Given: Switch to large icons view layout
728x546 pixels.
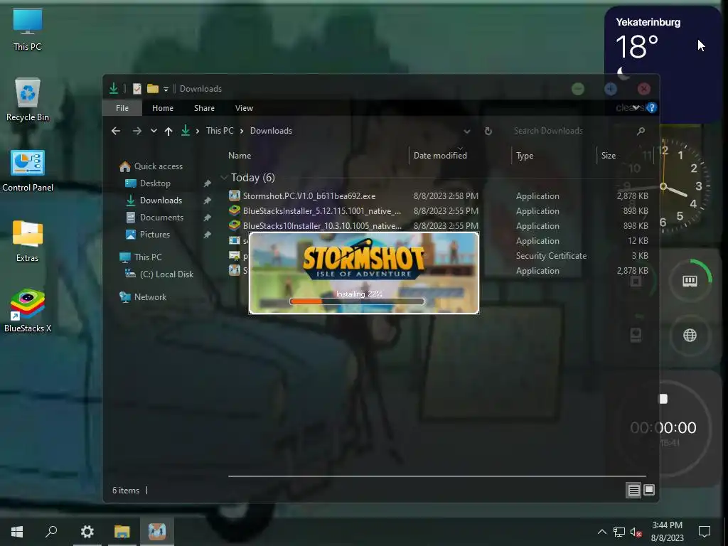Looking at the screenshot, I should click(x=649, y=491).
